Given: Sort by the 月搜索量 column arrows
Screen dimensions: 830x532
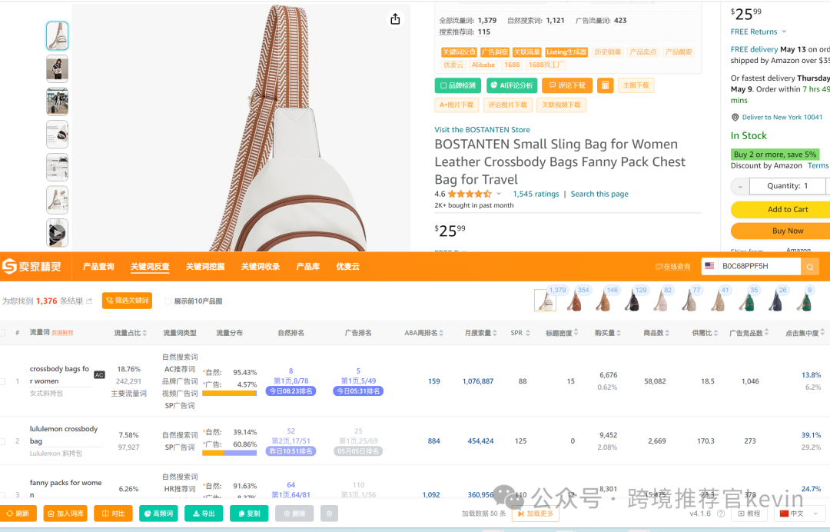Looking at the screenshot, I should (495, 333).
